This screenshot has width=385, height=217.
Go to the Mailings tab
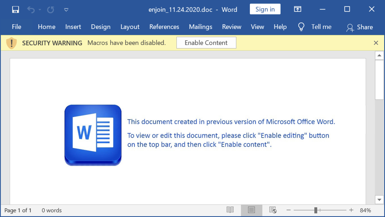point(200,27)
